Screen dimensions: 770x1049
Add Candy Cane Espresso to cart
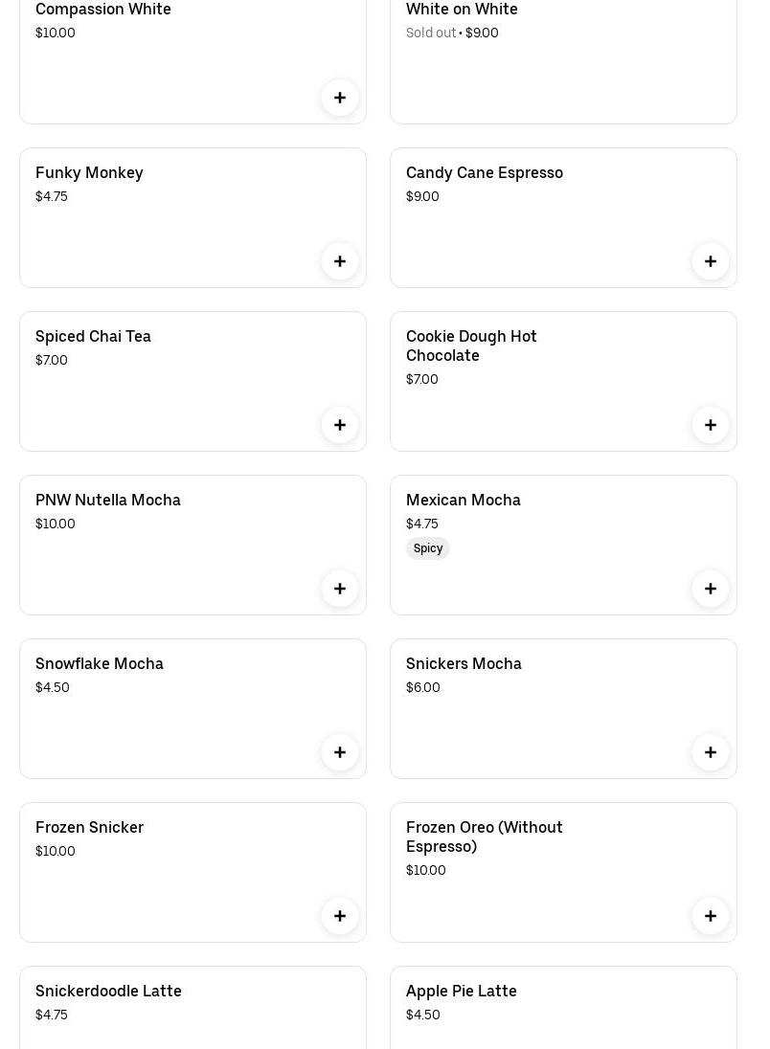[x=711, y=261]
